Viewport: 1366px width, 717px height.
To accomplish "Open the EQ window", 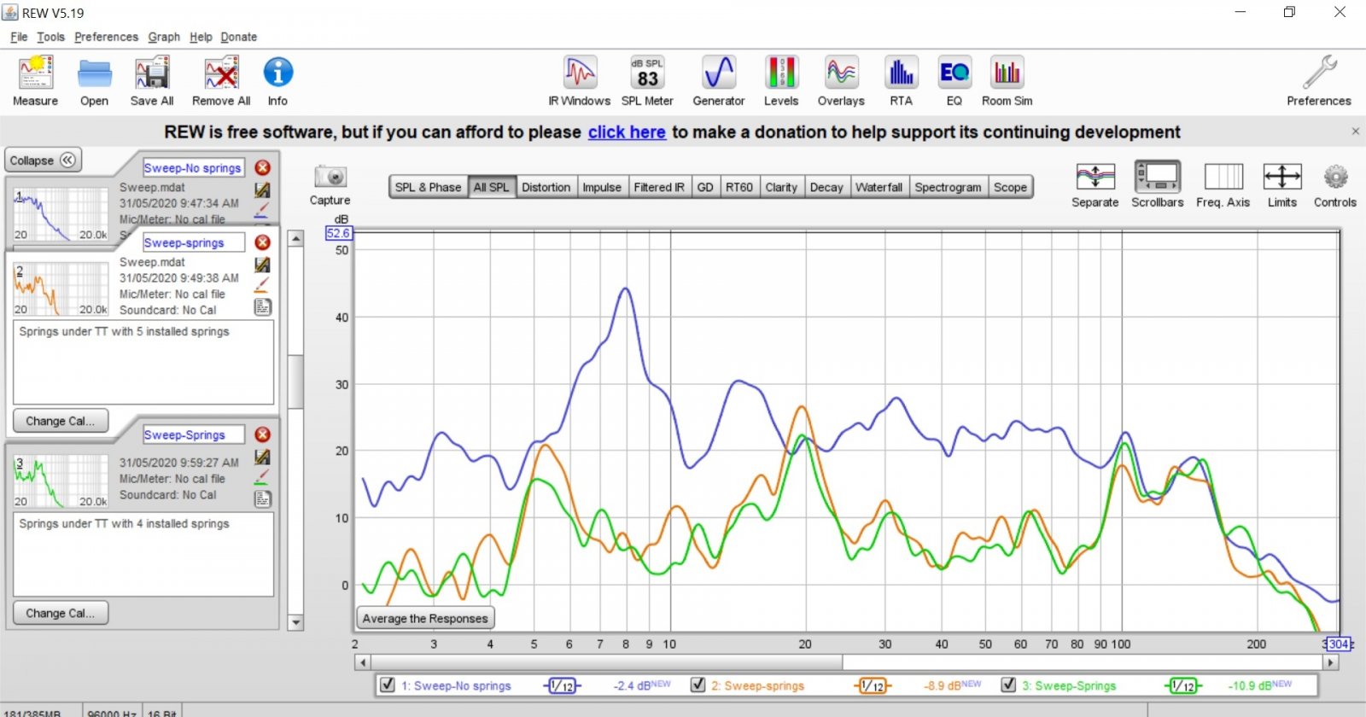I will click(x=954, y=81).
